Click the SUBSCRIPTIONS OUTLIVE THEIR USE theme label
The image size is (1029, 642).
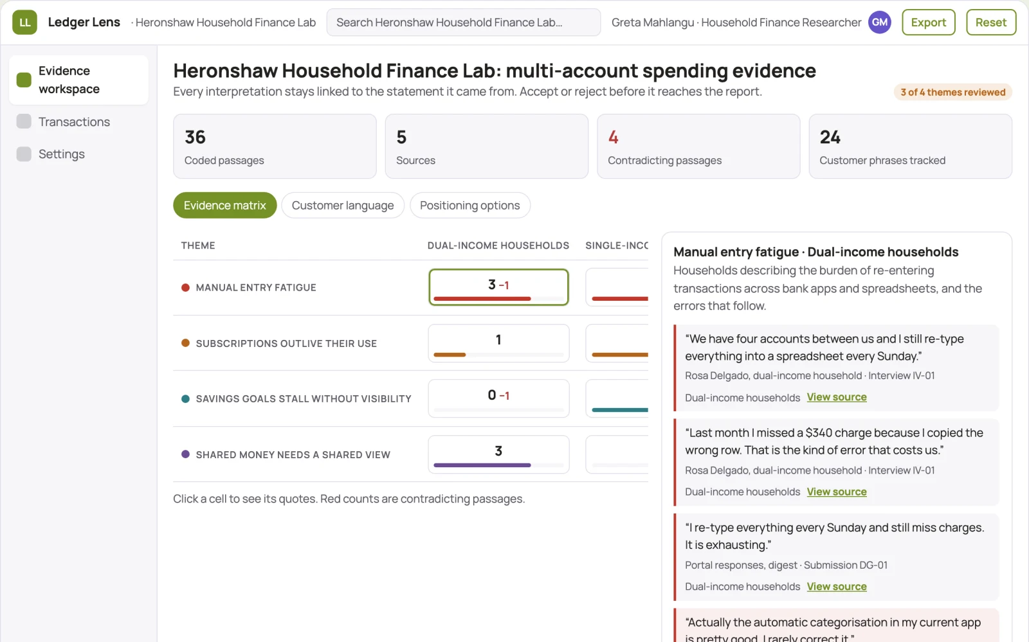(x=286, y=344)
